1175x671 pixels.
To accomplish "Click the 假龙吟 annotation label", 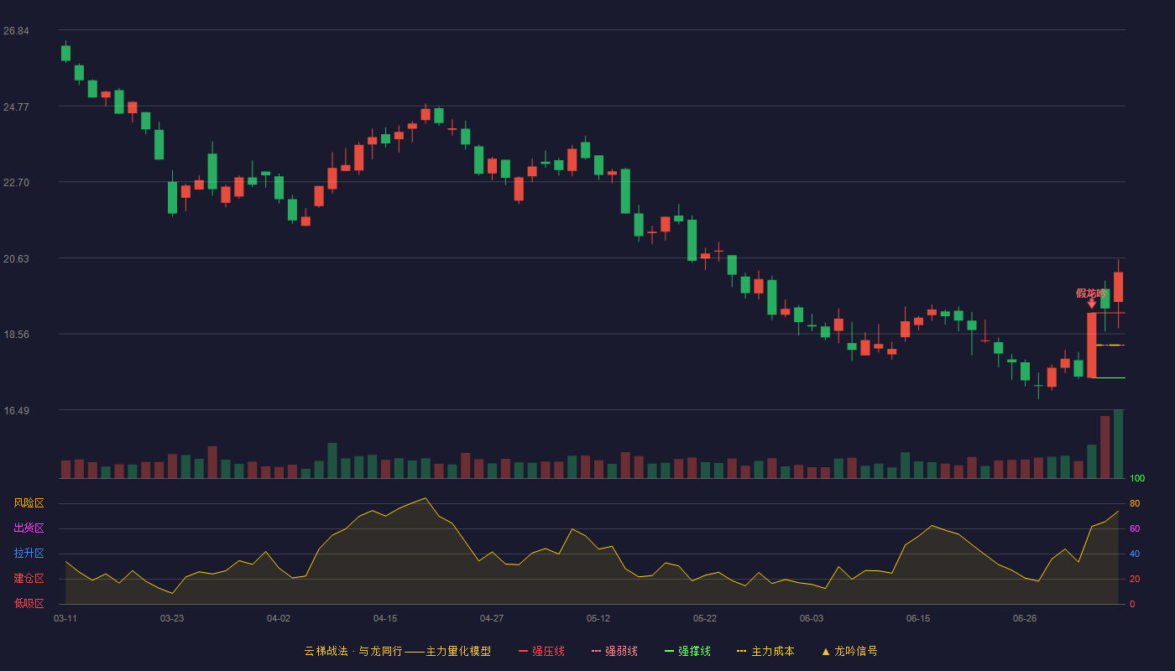I will click(x=1091, y=293).
